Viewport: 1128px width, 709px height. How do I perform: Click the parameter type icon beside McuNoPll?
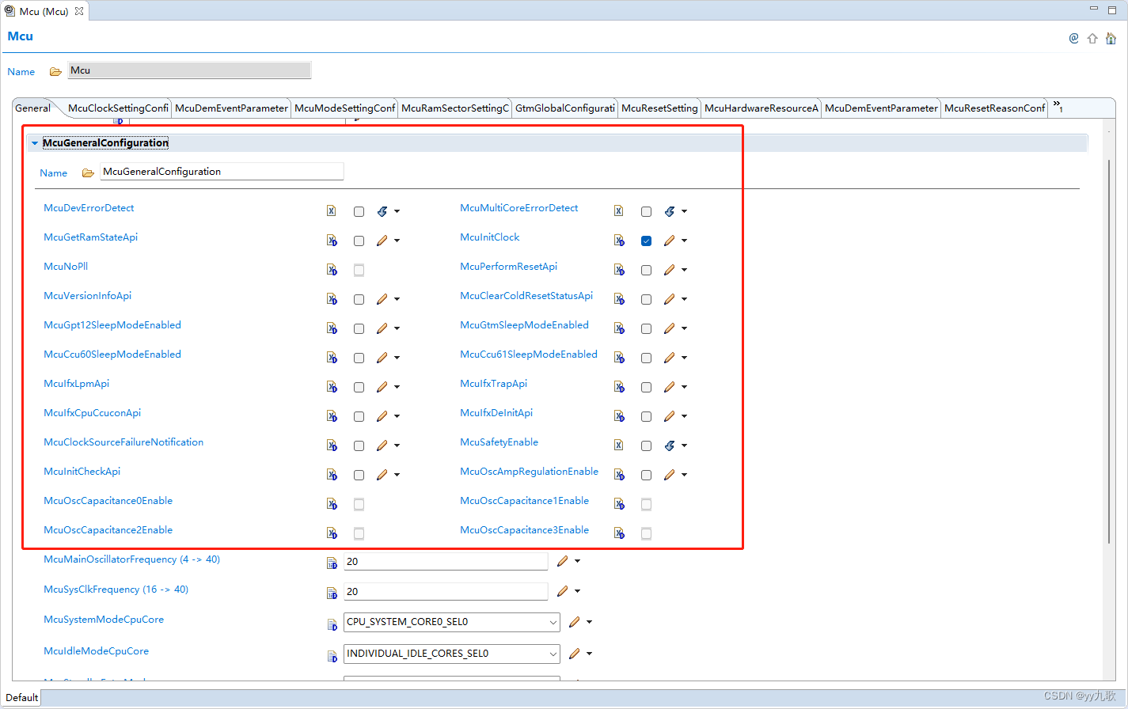332,270
